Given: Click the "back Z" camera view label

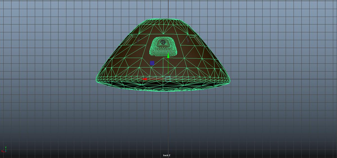Looking at the screenshot, I should point(167,155).
